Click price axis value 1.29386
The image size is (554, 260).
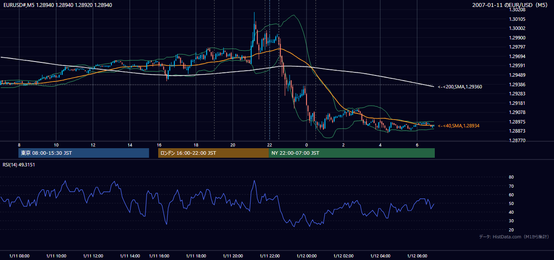tap(518, 84)
